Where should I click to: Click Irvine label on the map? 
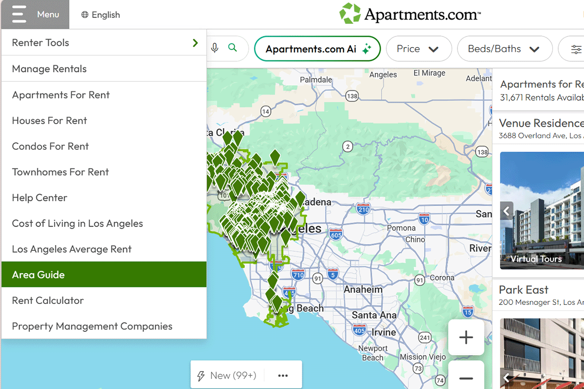click(384, 333)
